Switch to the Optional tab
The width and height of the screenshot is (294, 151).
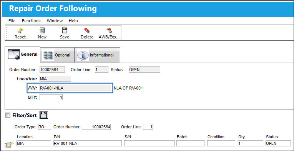(57, 55)
